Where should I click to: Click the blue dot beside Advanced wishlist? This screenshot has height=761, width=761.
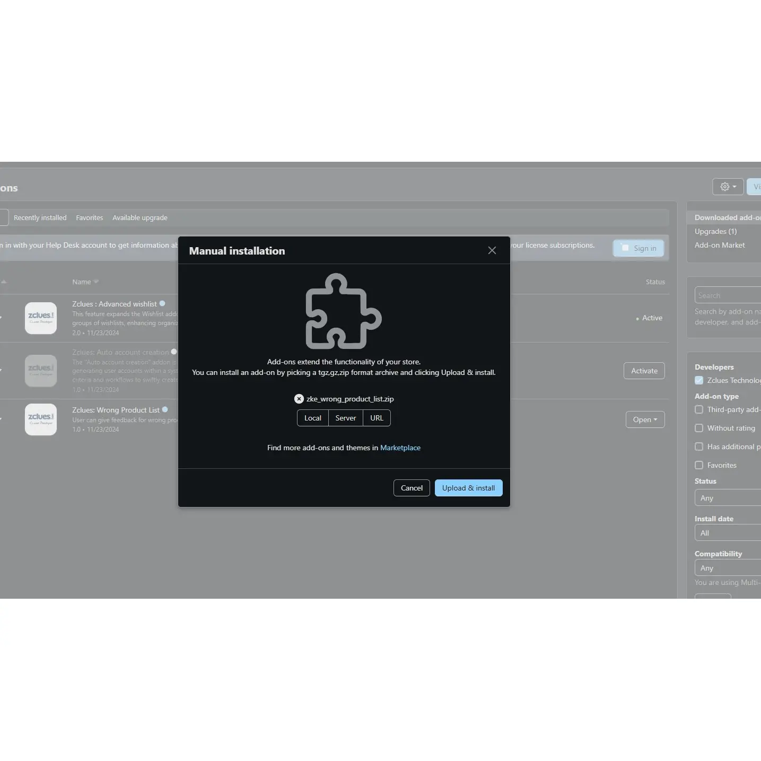coord(162,304)
